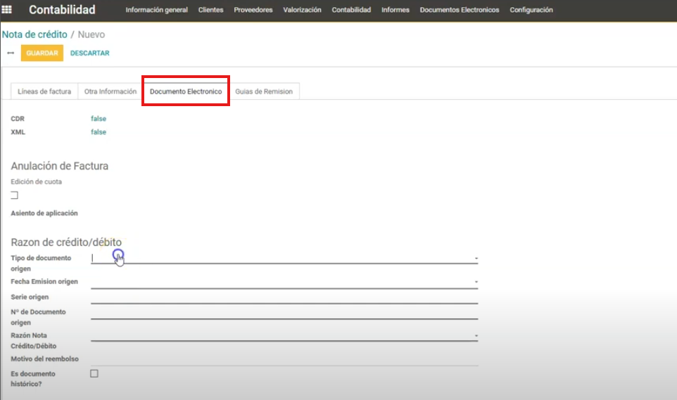
Task: Check the Es documento histórico box
Action: pos(94,373)
